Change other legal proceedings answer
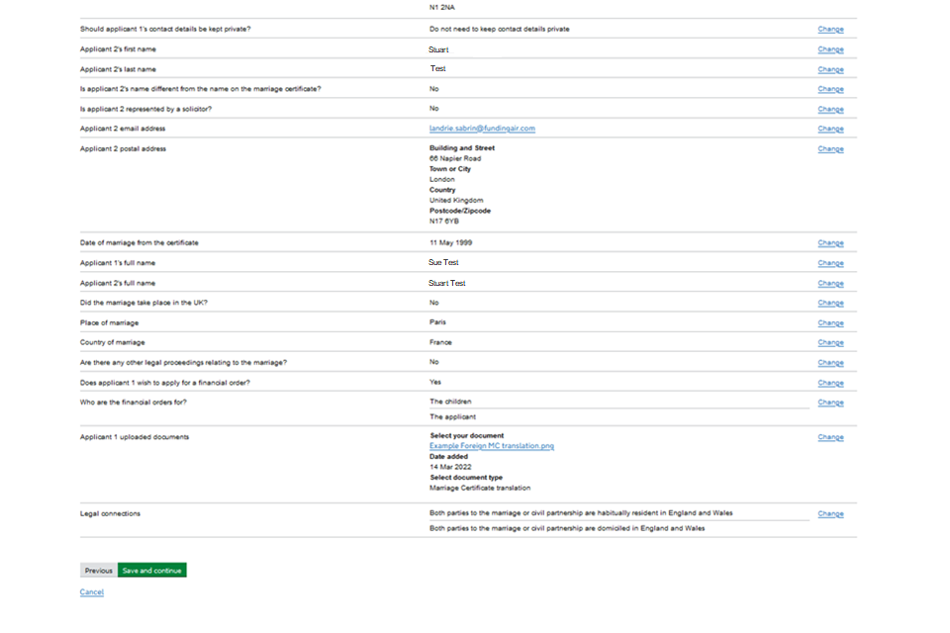The image size is (950, 633). (830, 363)
